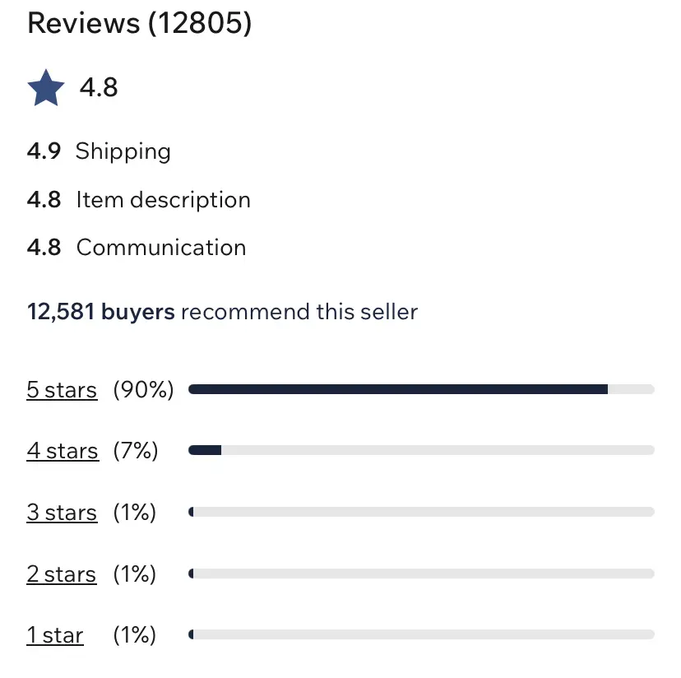Select the 2 stars reviews link

62,574
